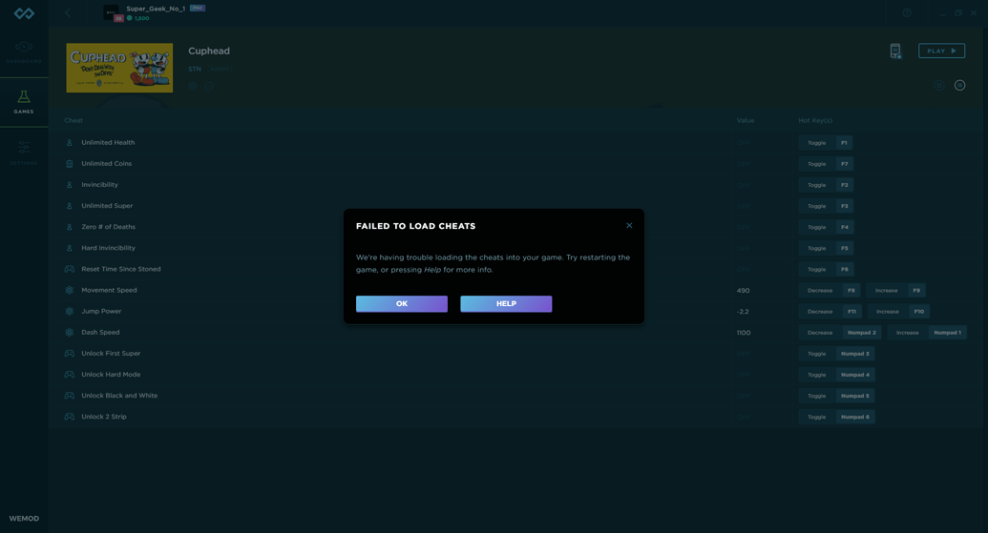Open the Dashboard sidebar section
The image size is (988, 533).
(24, 51)
